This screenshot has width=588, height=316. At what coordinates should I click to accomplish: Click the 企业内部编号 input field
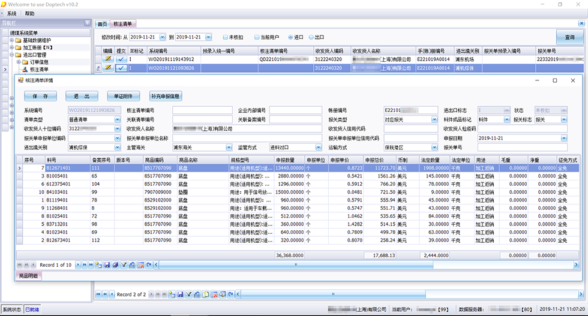click(295, 110)
